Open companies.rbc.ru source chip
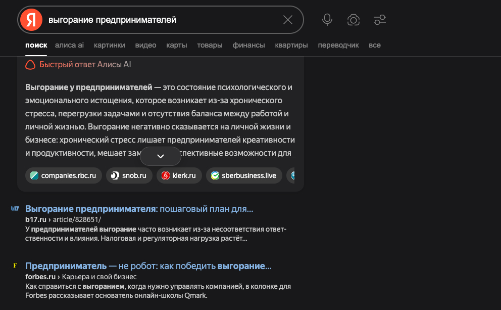The width and height of the screenshot is (501, 310). (x=64, y=175)
